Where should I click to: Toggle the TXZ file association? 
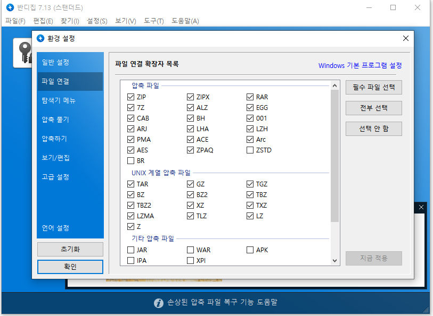pyautogui.click(x=250, y=206)
